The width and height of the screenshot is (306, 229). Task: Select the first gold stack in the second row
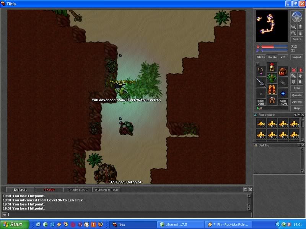[261, 135]
